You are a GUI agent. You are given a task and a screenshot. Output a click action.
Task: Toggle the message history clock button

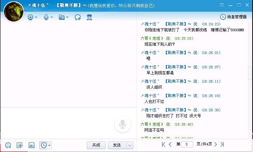[43, 145]
